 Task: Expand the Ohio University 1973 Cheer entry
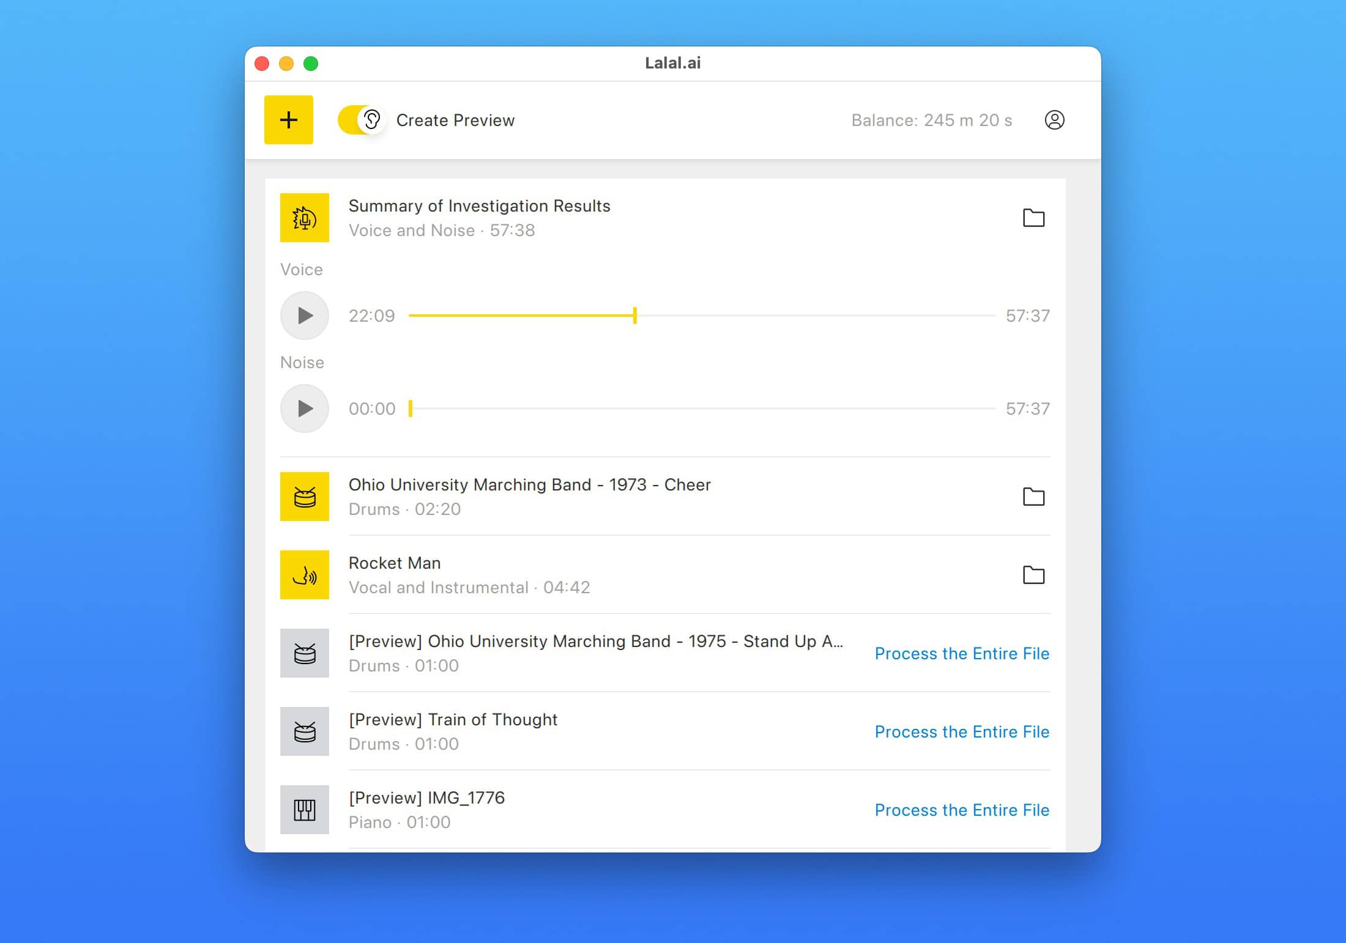pyautogui.click(x=529, y=485)
